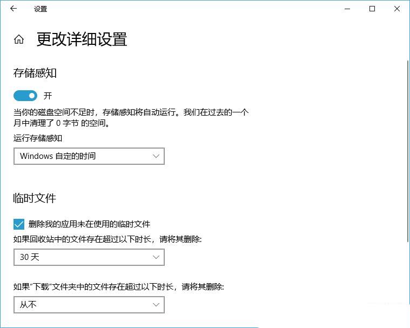Minimize the 设置 window
This screenshot has width=410, height=328.
[347, 9]
